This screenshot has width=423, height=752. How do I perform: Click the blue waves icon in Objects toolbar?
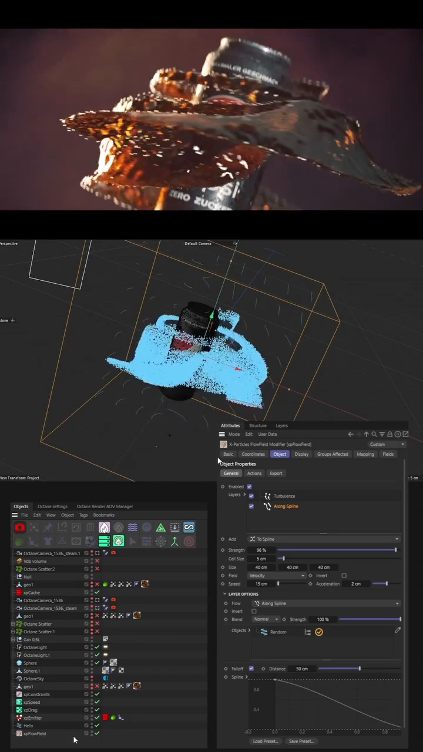coord(132,528)
